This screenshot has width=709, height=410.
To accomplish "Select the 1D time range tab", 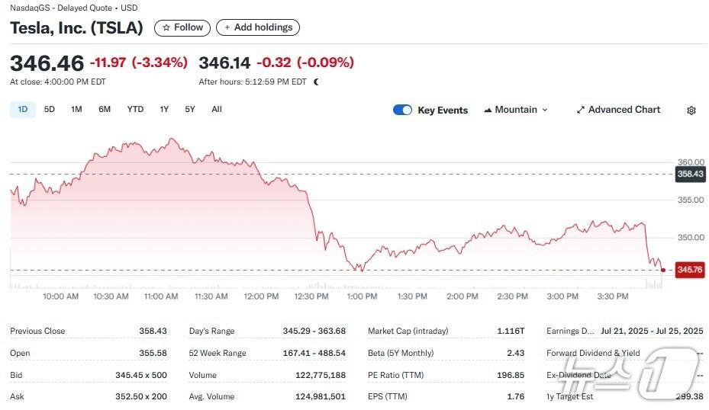I will point(23,110).
